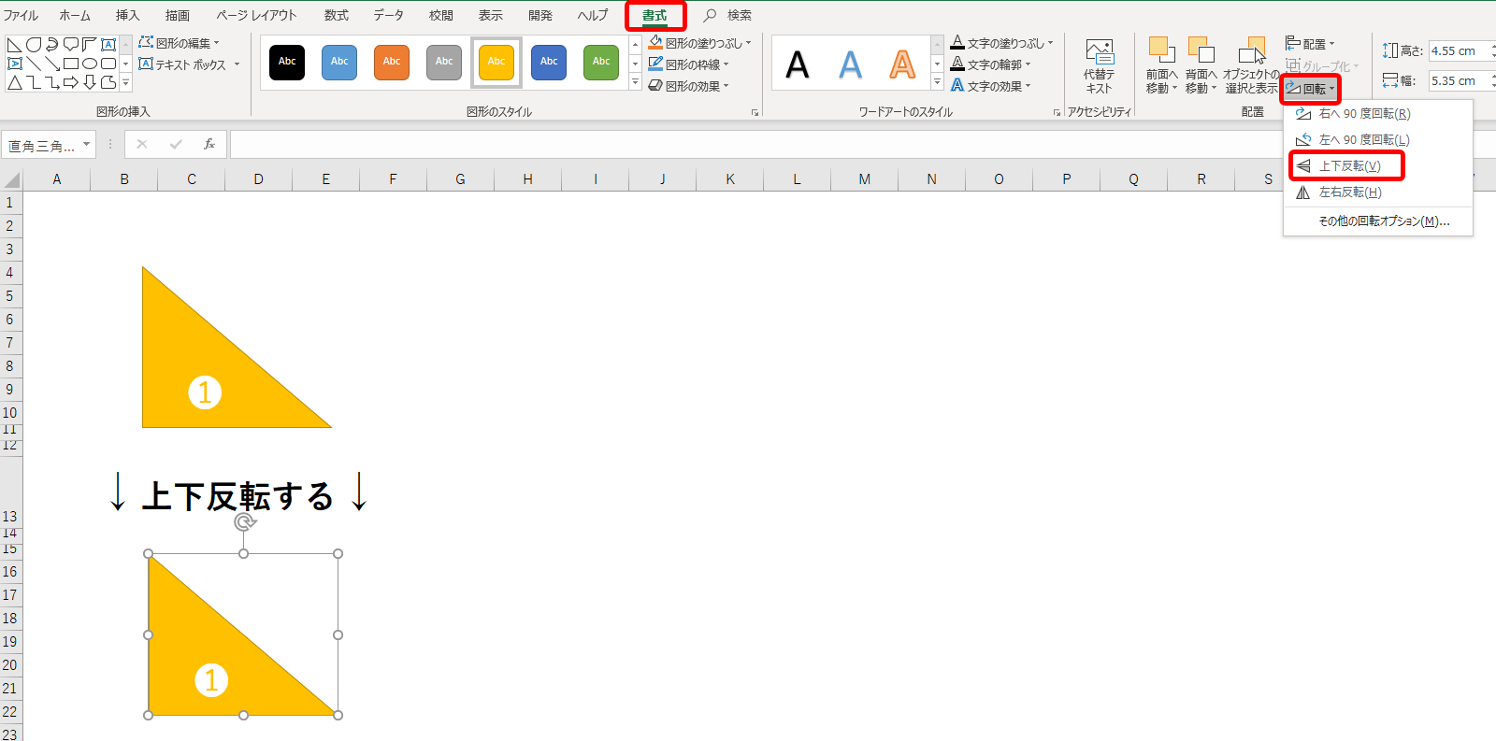The width and height of the screenshot is (1496, 741).
Task: Apply light blue Abc shape style
Action: (x=339, y=62)
